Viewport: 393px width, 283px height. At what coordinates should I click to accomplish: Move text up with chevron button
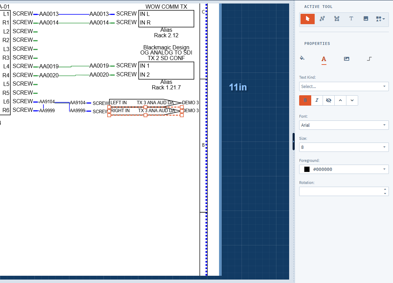[340, 100]
